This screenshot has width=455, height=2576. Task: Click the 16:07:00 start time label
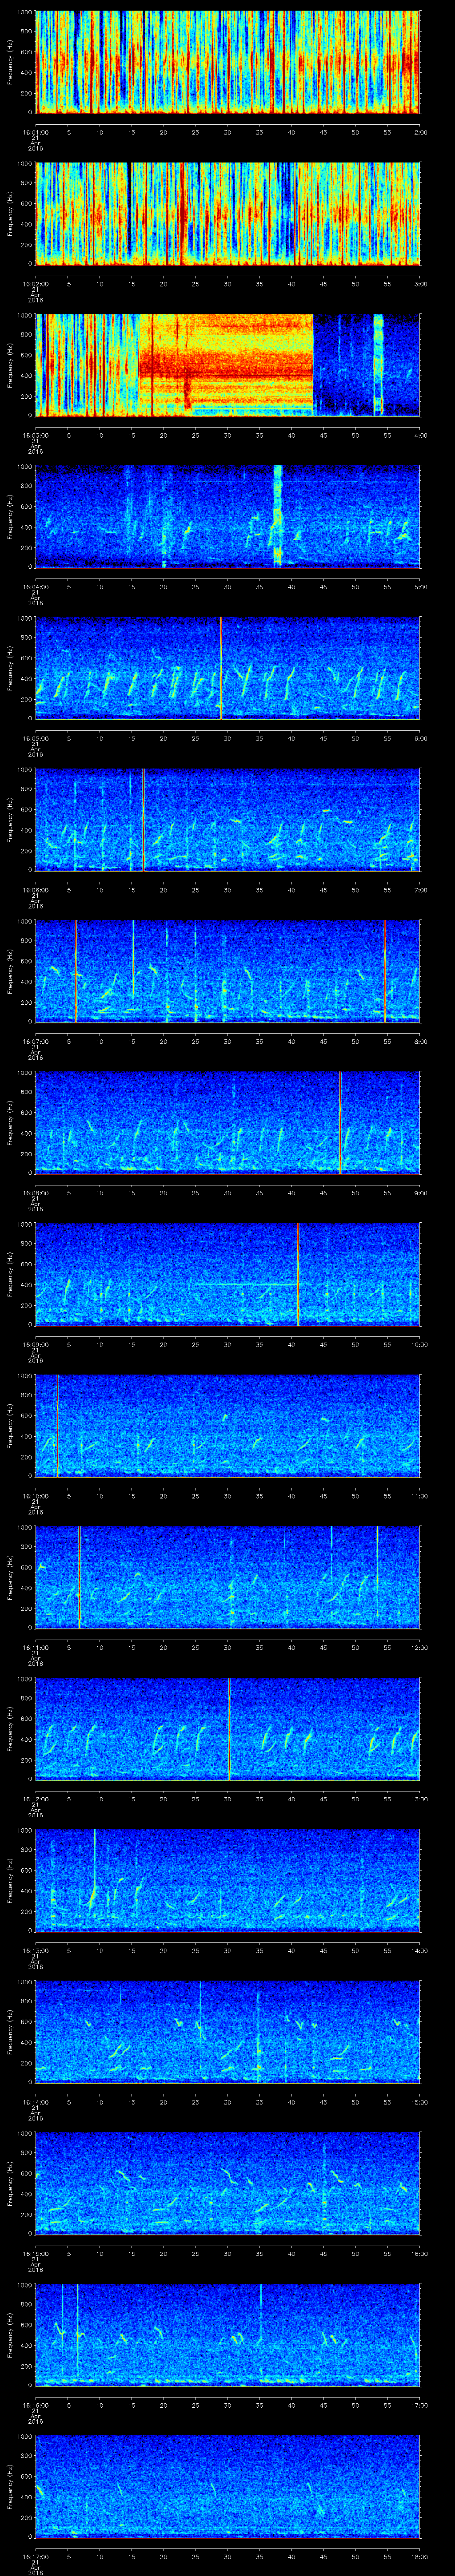[35, 1041]
